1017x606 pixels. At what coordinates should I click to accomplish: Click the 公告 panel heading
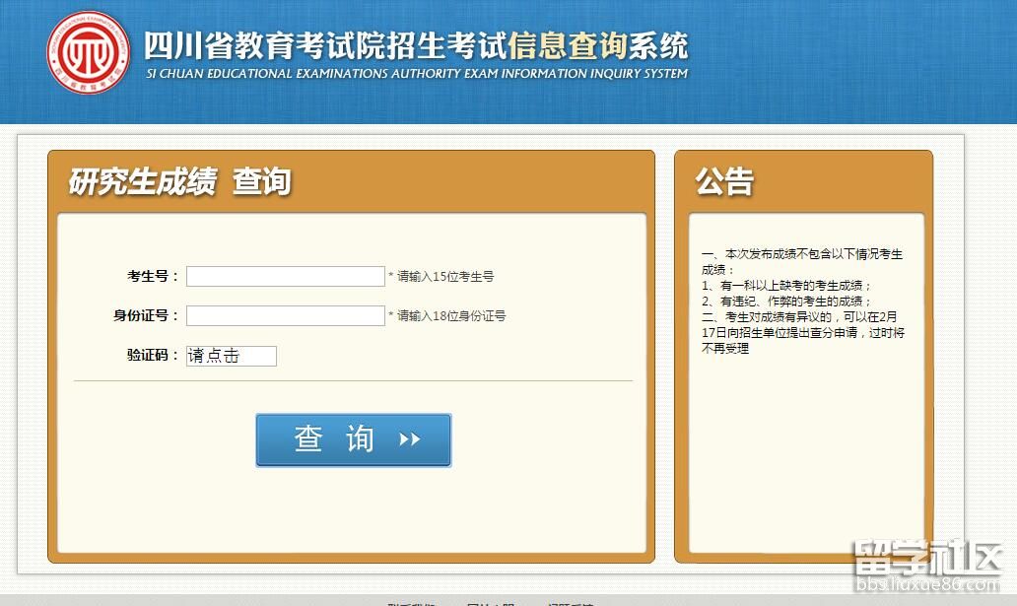coord(724,181)
